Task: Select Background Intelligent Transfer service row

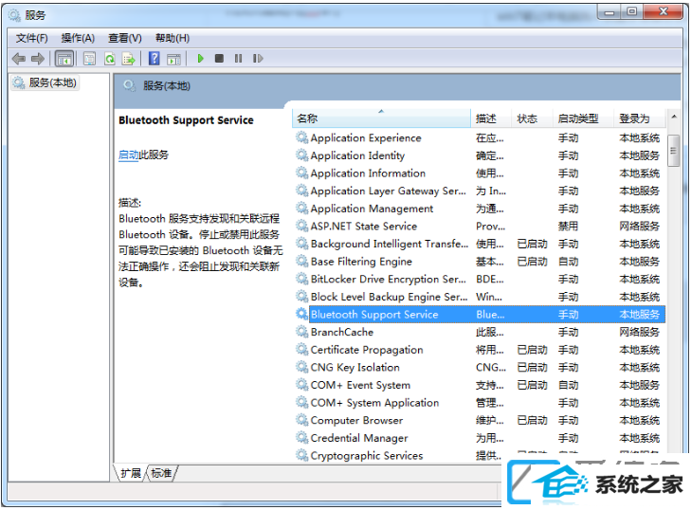Action: click(x=480, y=244)
